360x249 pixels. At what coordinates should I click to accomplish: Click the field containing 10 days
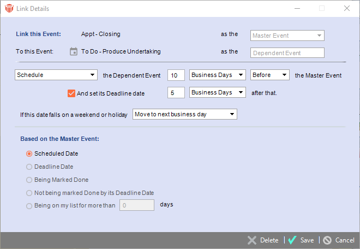pyautogui.click(x=176, y=75)
